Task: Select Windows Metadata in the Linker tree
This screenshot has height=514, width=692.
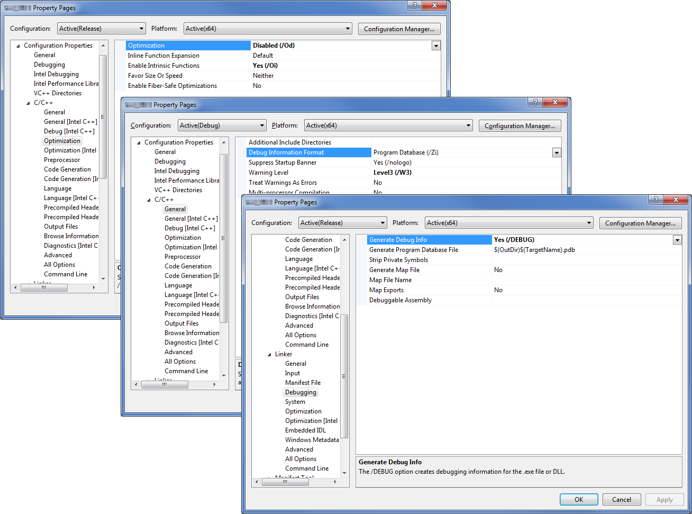Action: [x=312, y=440]
